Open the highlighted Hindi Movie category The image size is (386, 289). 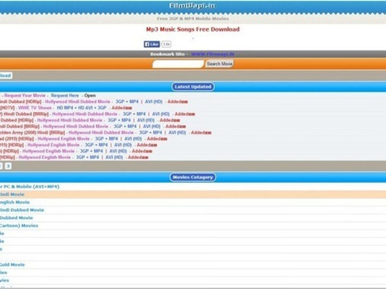[x=12, y=195]
